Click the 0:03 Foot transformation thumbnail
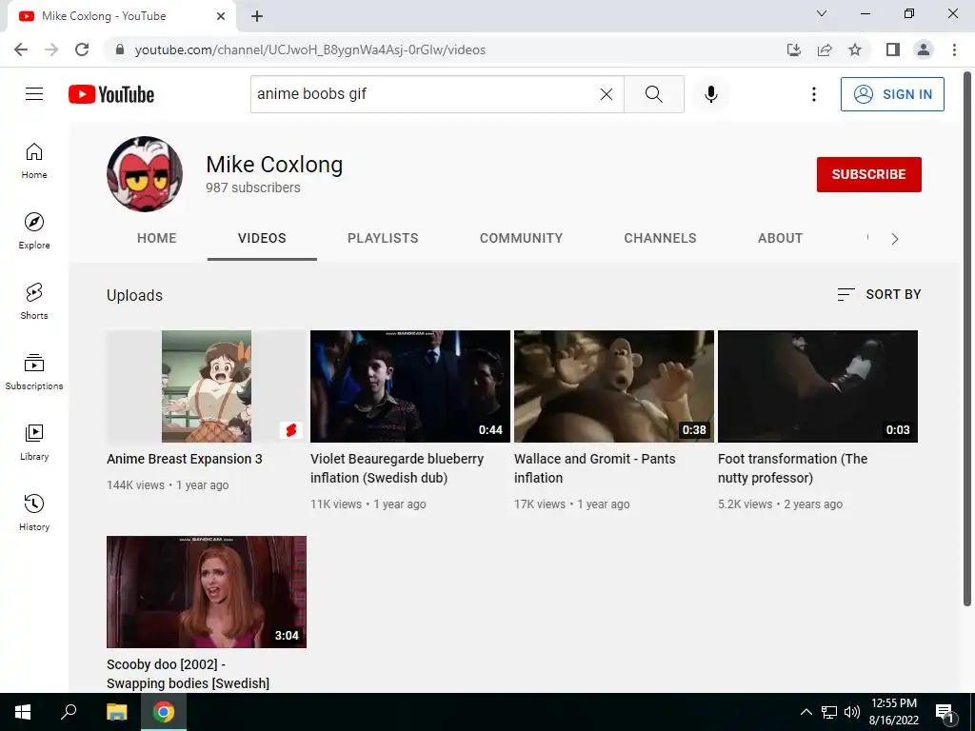This screenshot has height=731, width=975. [818, 386]
